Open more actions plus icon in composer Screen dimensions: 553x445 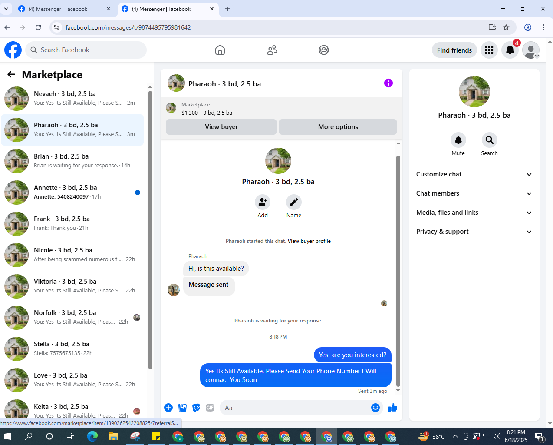[x=168, y=408]
